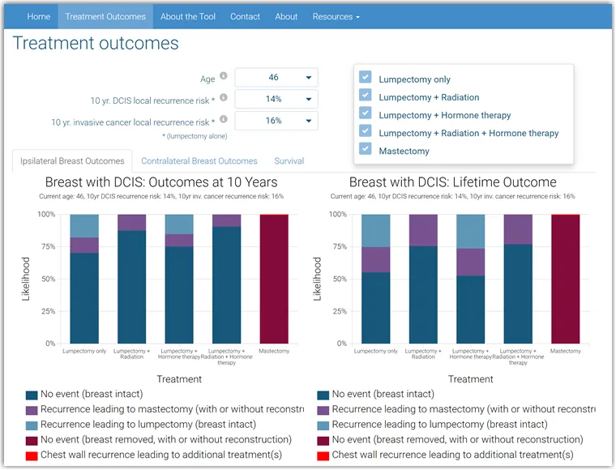
Task: Click the info icon next to Age
Action: click(x=224, y=76)
